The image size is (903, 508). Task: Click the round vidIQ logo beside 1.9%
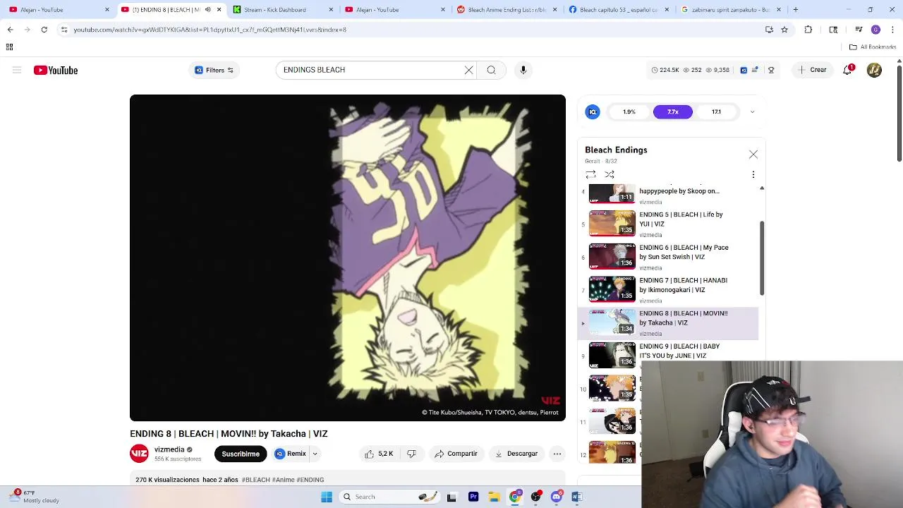[x=593, y=111]
